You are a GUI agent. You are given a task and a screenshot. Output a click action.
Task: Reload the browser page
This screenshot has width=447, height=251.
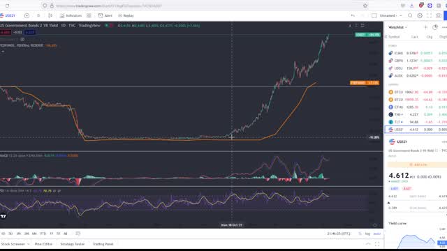7,6
